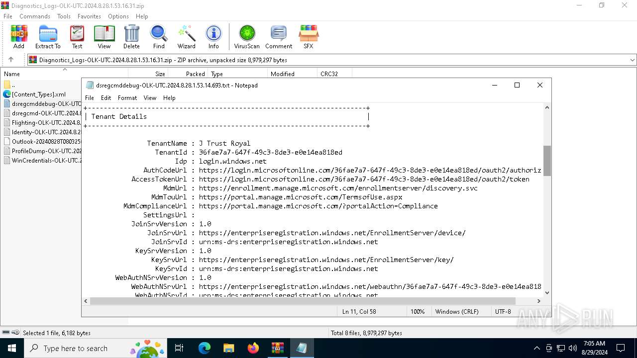The width and height of the screenshot is (637, 358).
Task: Launch Microsoft Edge from taskbar
Action: [x=205, y=348]
